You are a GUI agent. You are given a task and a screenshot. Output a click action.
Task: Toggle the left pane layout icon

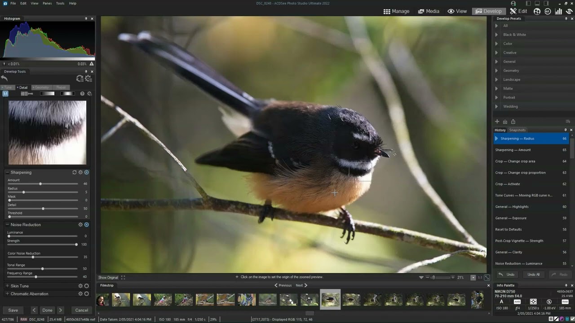528,4
